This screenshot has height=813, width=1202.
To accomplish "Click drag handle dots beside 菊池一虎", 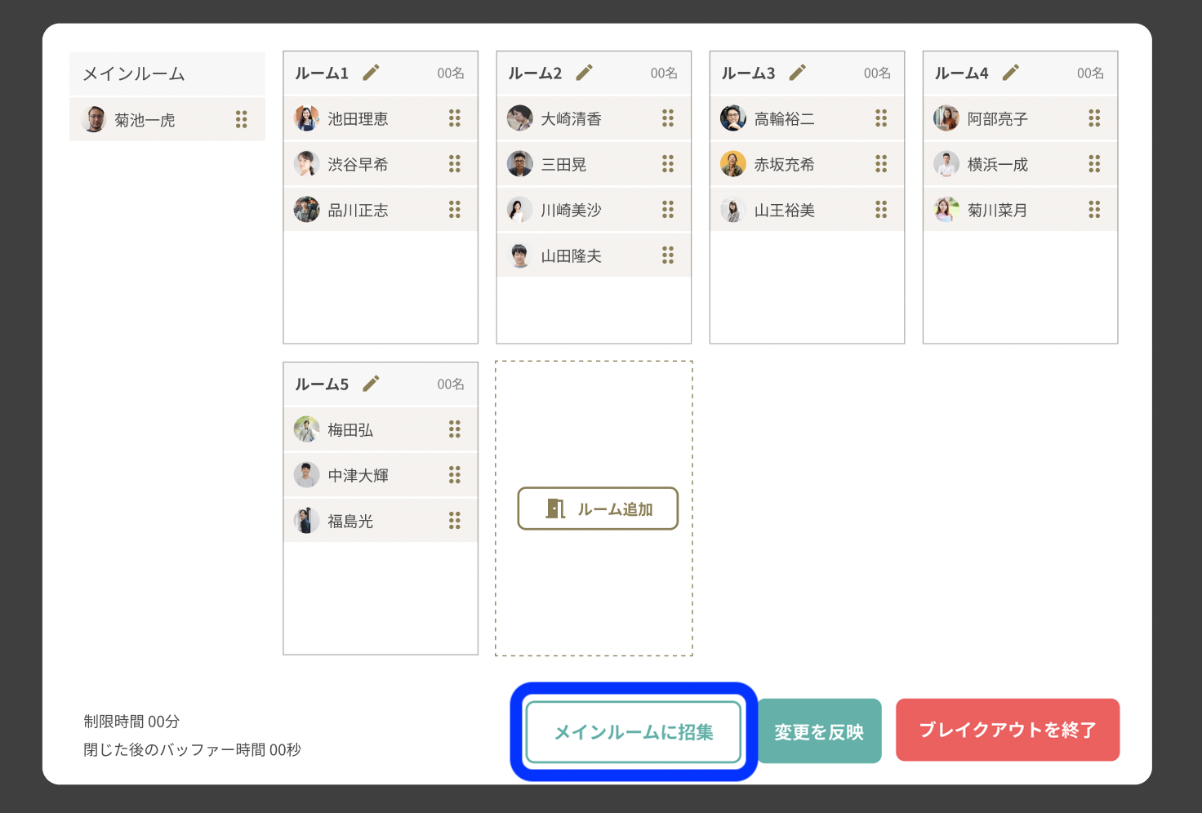I will (241, 120).
